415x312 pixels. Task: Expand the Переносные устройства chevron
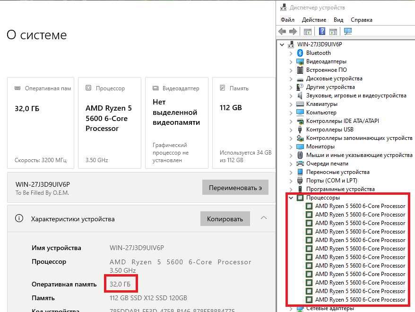point(291,172)
